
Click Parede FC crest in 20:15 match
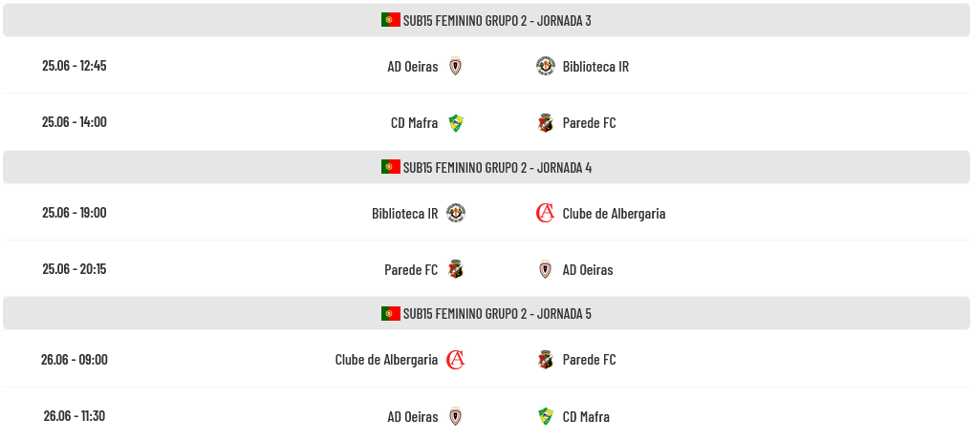[x=456, y=269]
